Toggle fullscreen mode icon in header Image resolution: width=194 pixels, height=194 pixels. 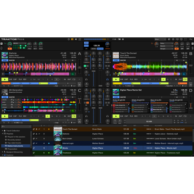click(185, 39)
